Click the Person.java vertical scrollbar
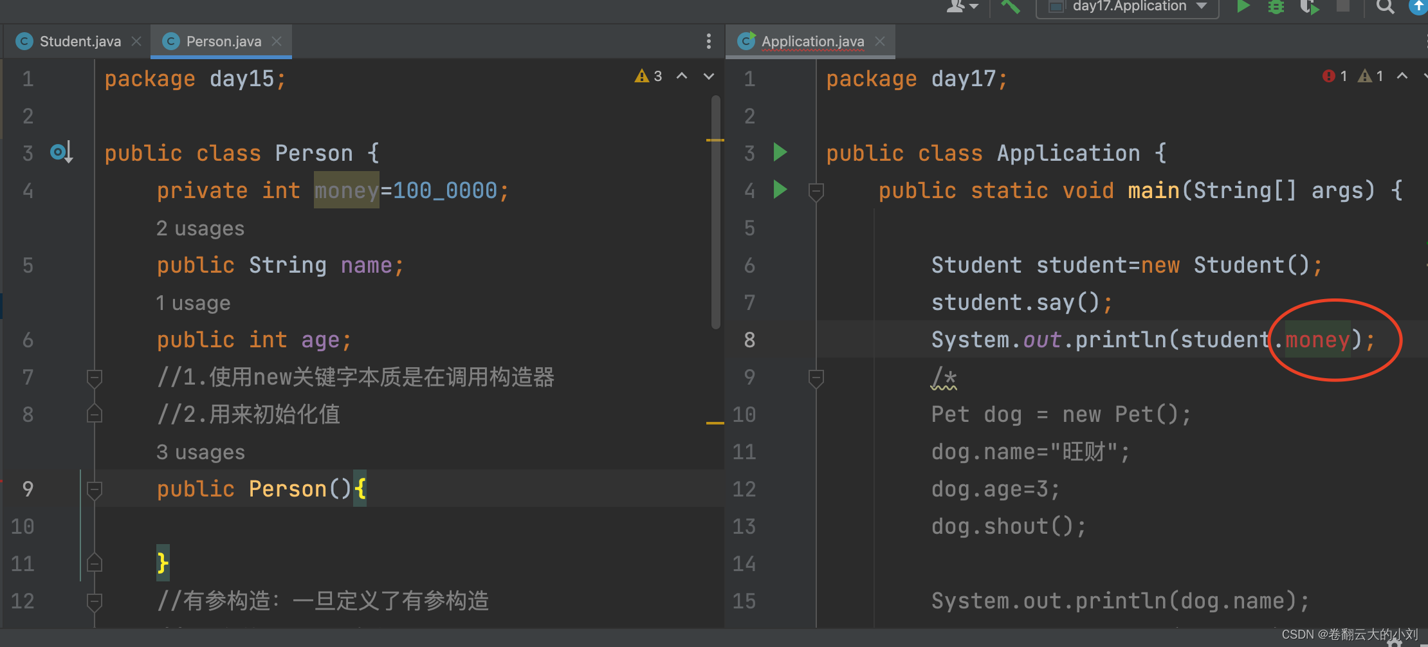The height and width of the screenshot is (647, 1428). (x=715, y=212)
